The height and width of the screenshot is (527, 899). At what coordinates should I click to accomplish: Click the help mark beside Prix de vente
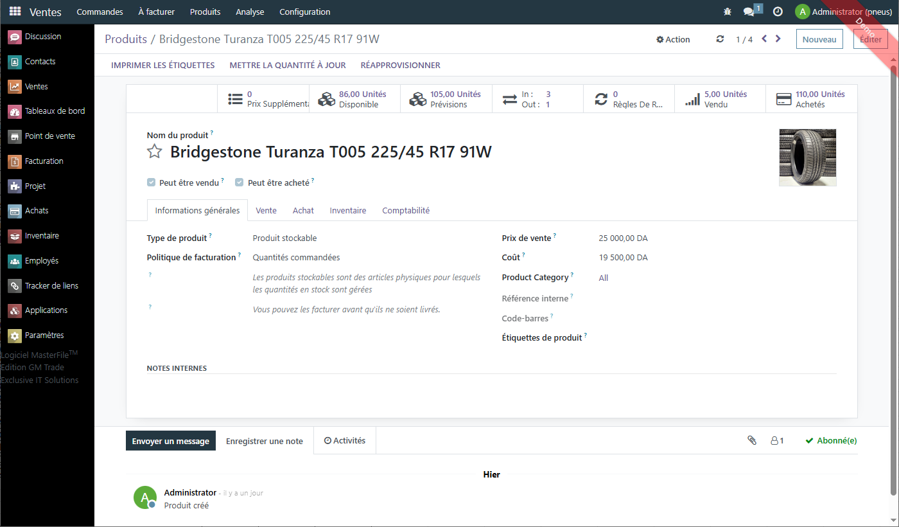tap(555, 235)
